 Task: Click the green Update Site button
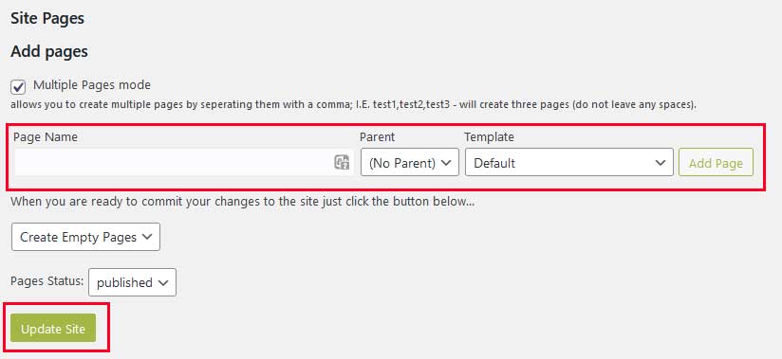(53, 328)
